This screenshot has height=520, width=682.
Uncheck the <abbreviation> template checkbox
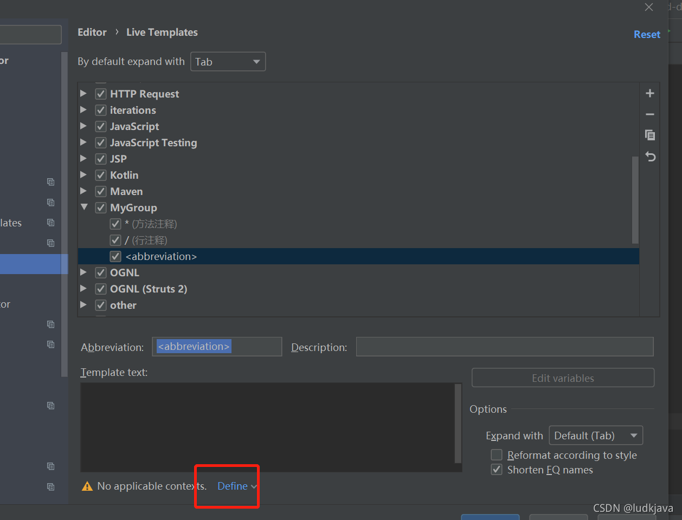115,256
